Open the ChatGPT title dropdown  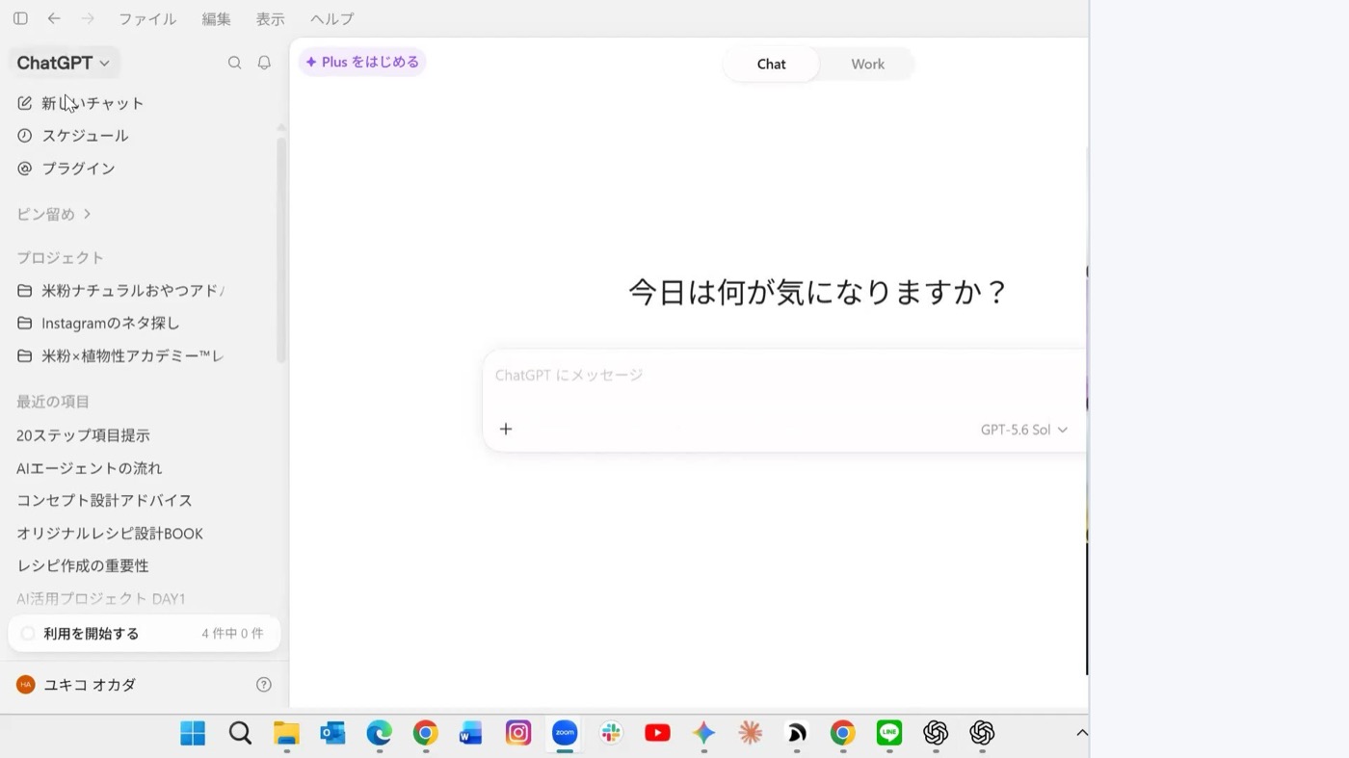(64, 63)
